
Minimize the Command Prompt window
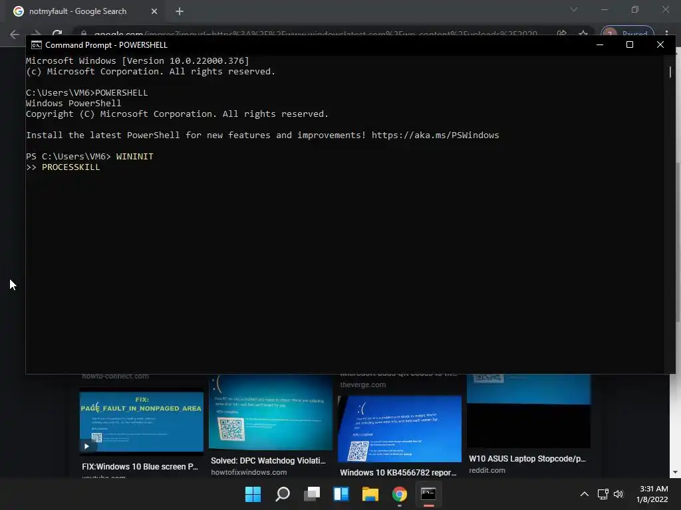click(x=600, y=44)
